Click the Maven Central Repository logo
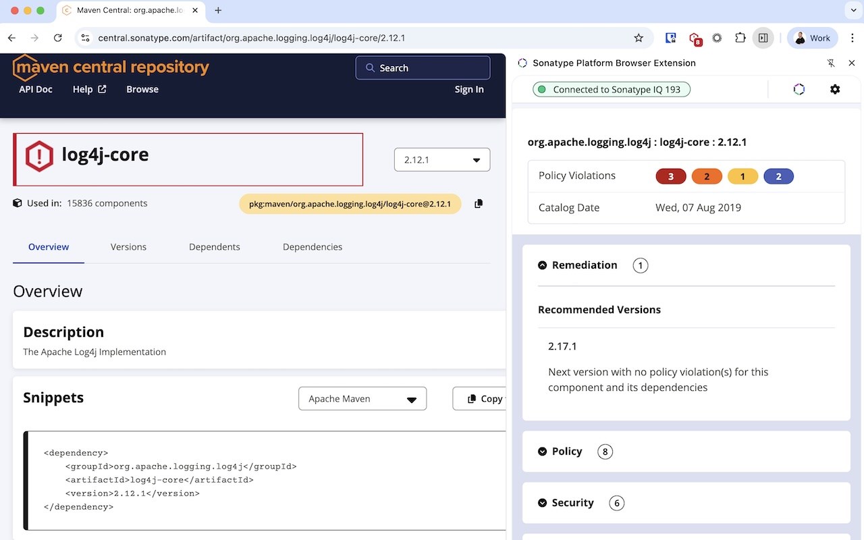 click(111, 67)
